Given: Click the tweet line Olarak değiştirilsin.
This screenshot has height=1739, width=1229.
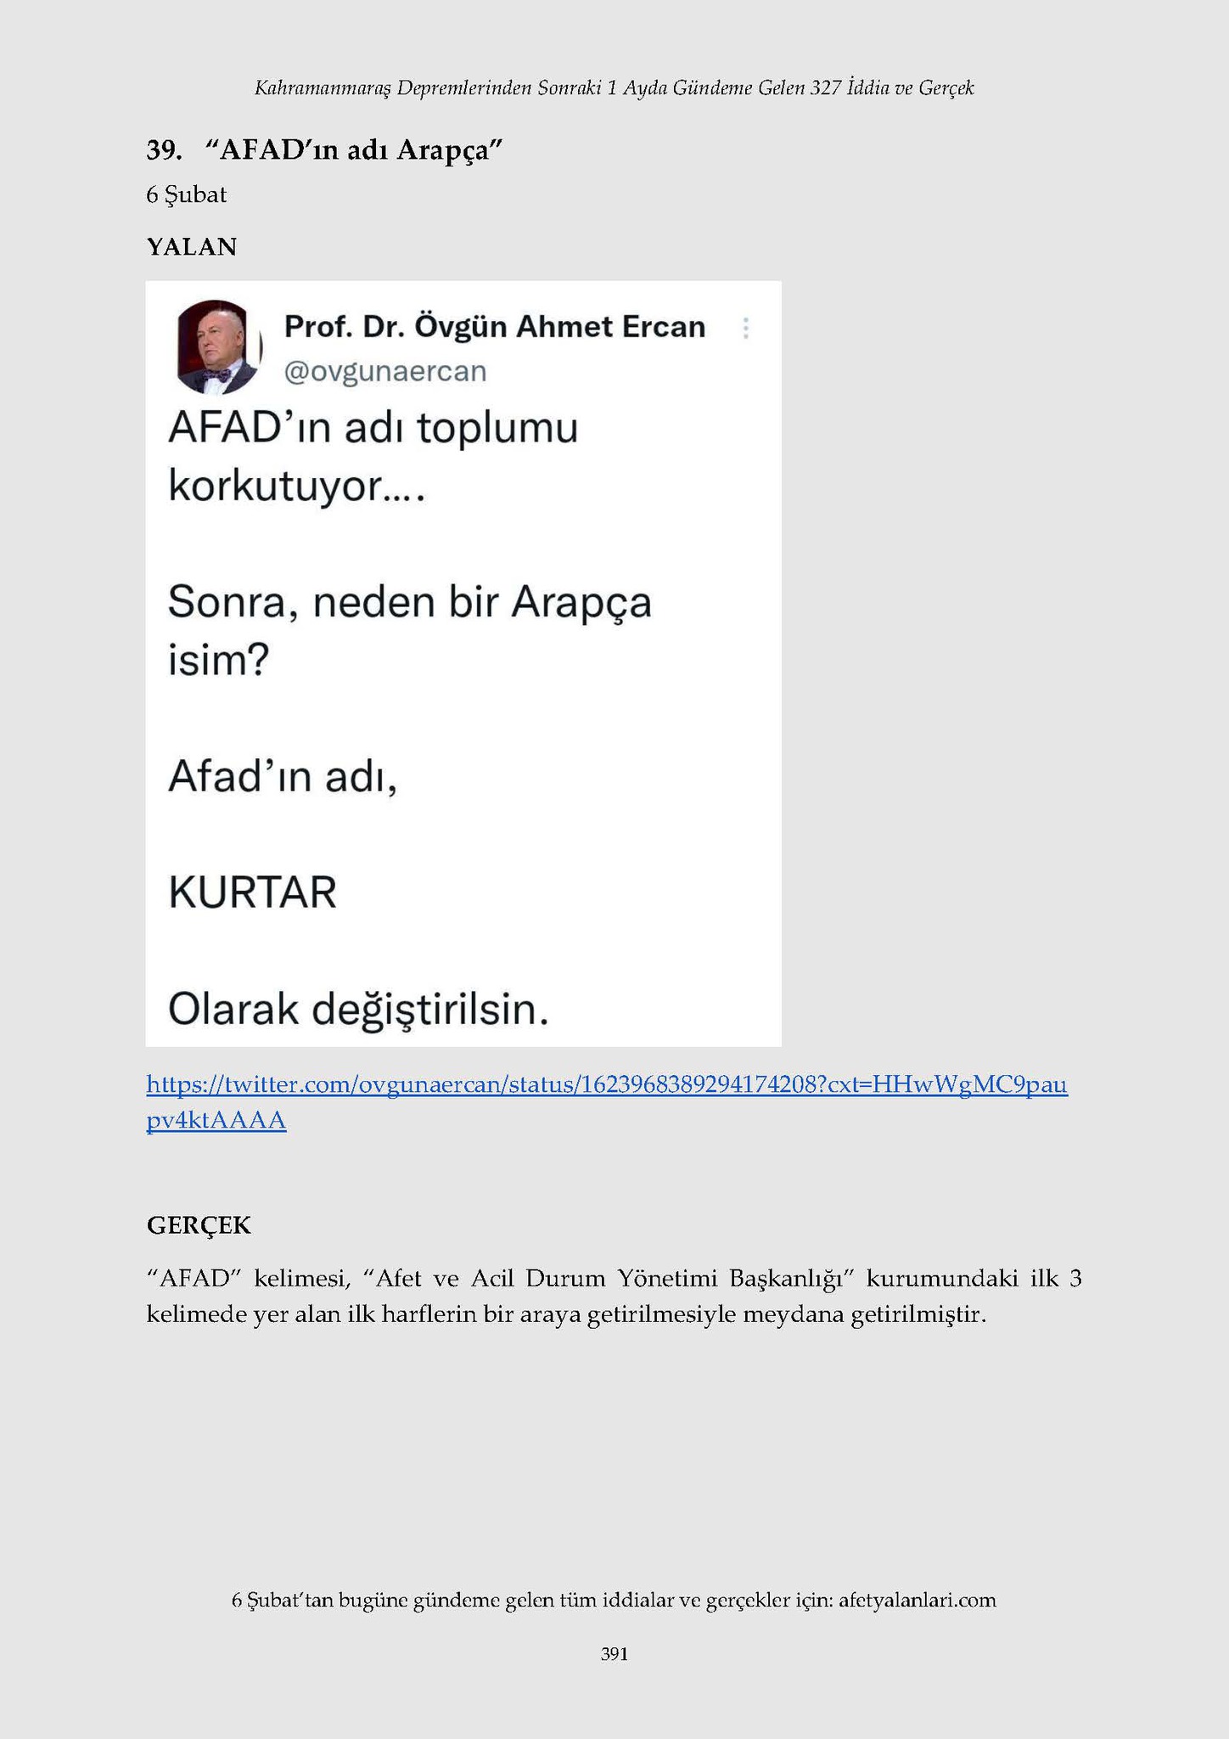Looking at the screenshot, I should click(359, 1010).
